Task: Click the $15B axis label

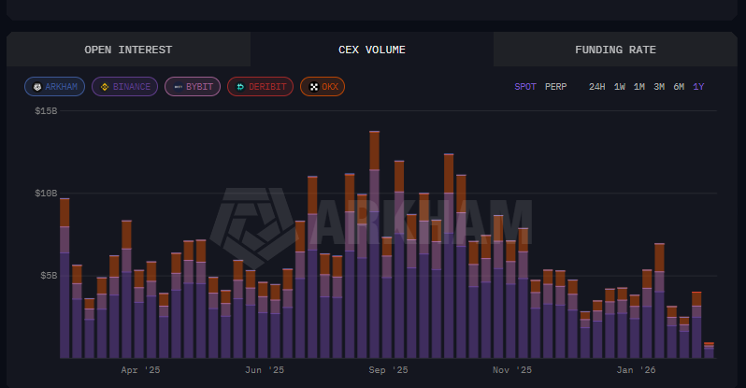Action: (x=46, y=111)
